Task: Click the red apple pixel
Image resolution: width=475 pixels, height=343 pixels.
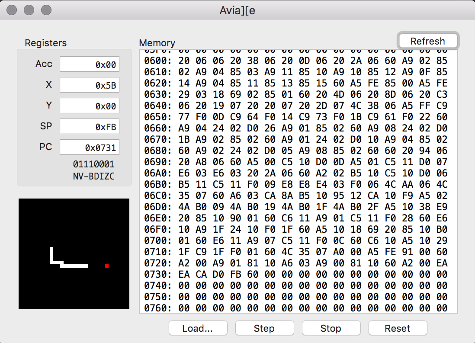Action: tap(107, 266)
